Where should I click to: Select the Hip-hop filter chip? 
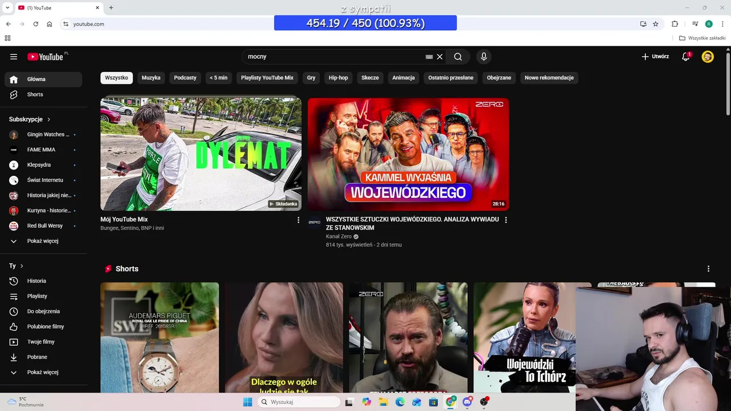338,78
